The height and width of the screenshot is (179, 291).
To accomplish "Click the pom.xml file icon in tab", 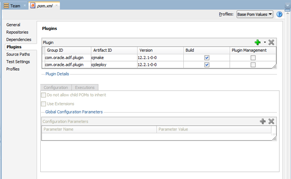I will (x=32, y=5).
